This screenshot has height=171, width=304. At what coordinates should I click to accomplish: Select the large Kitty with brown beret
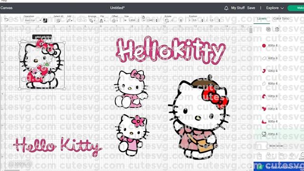[199, 117]
